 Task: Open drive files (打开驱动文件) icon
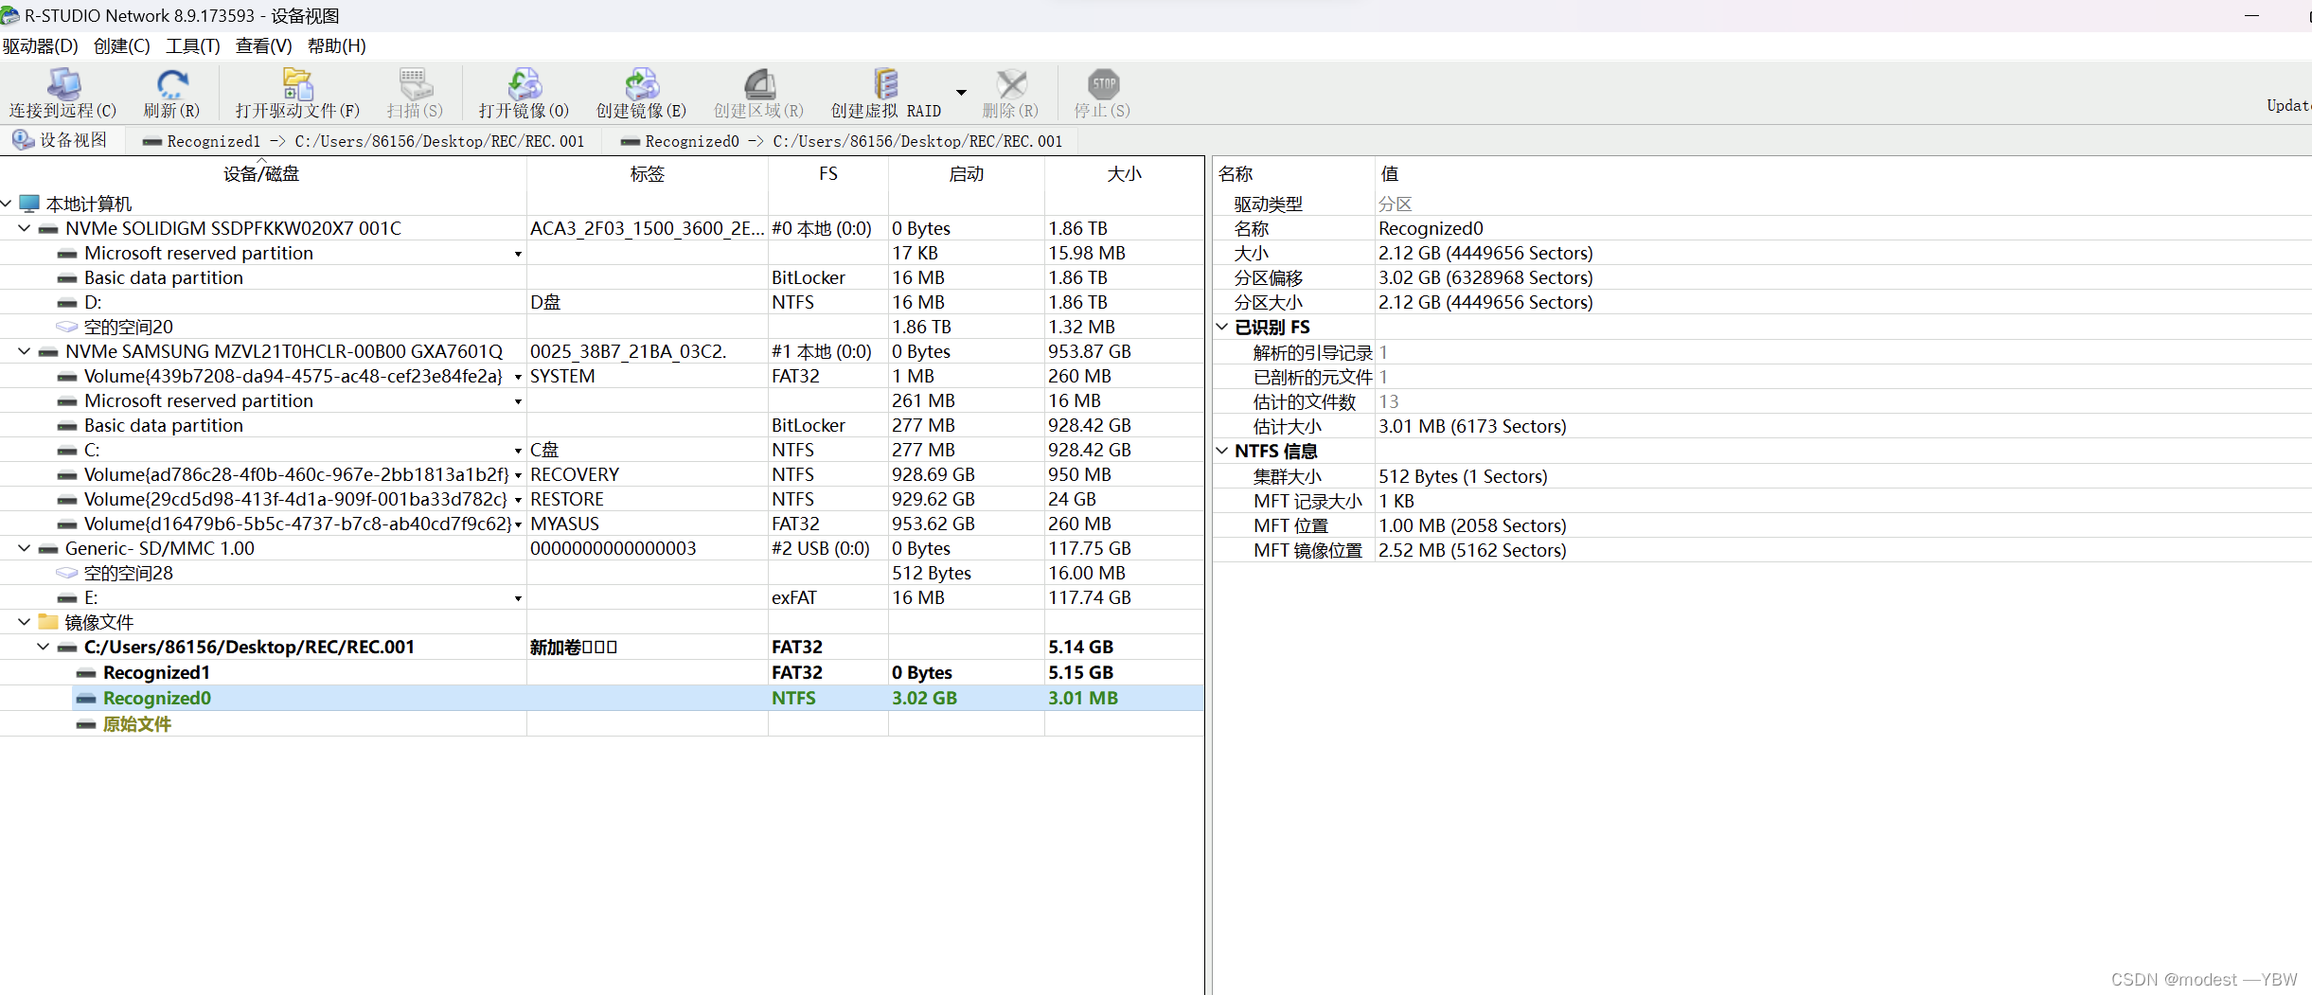(297, 84)
